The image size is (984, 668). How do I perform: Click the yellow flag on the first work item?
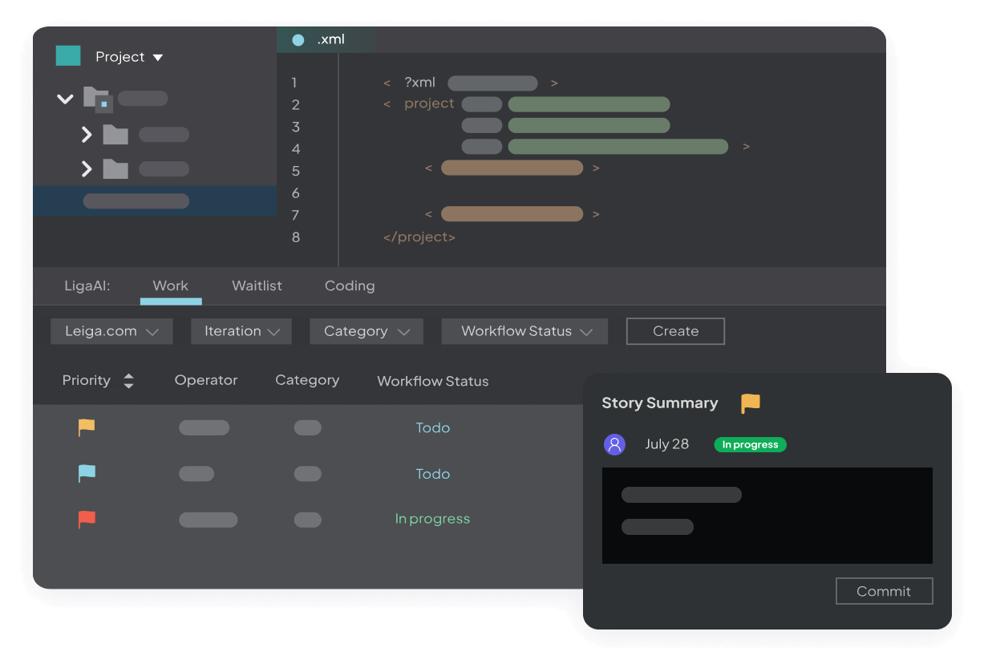click(x=85, y=427)
